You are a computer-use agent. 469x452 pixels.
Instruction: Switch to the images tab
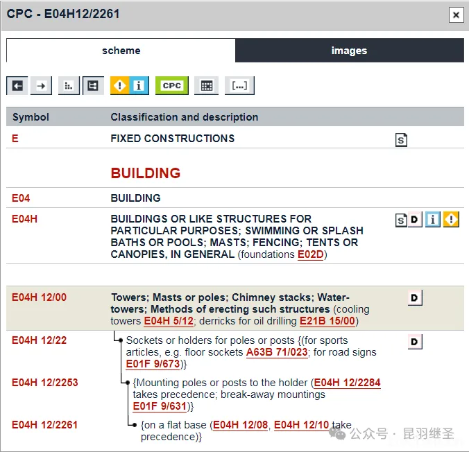pyautogui.click(x=349, y=51)
